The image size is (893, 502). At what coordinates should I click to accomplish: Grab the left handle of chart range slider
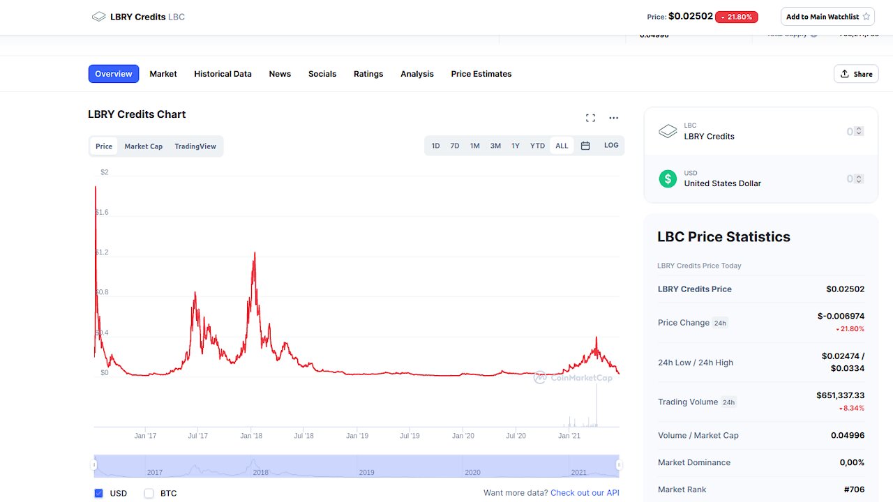pyautogui.click(x=94, y=464)
